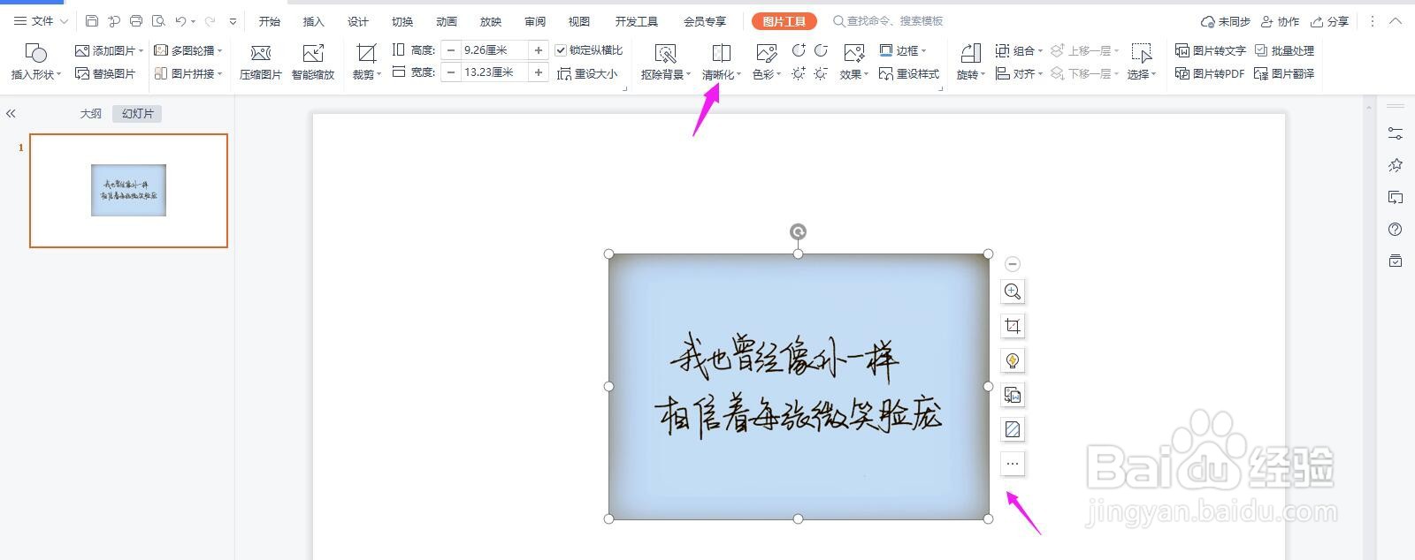The image size is (1415, 560).
Task: Select slide 1 thumbnail
Action: pyautogui.click(x=129, y=191)
